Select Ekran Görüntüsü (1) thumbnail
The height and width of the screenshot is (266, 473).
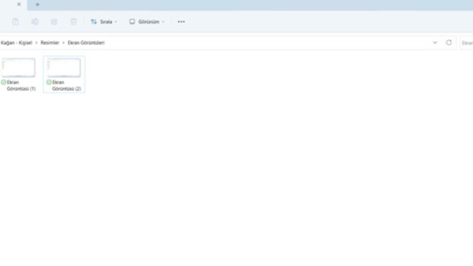click(18, 68)
